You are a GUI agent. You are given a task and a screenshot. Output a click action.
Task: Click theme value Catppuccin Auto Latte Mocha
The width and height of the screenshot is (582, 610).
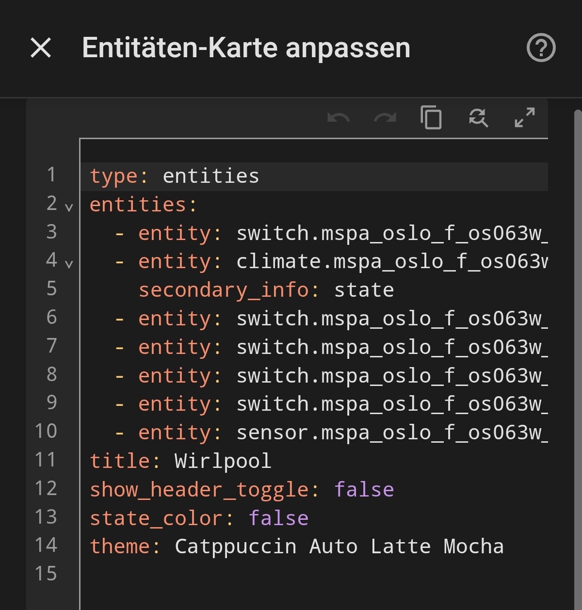(x=339, y=547)
